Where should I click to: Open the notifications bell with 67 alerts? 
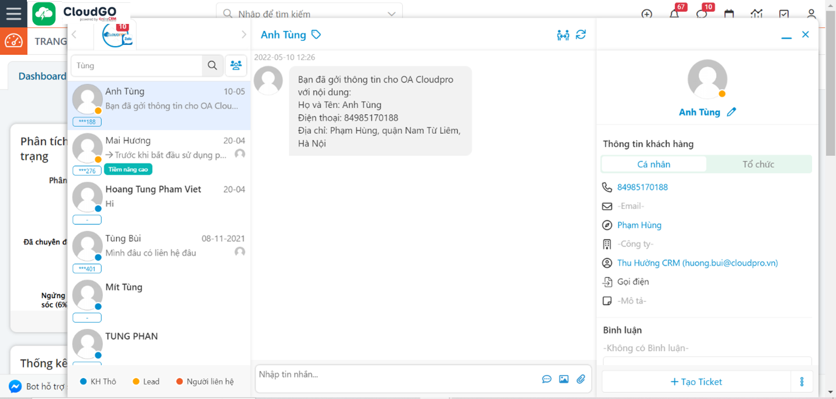tap(674, 13)
